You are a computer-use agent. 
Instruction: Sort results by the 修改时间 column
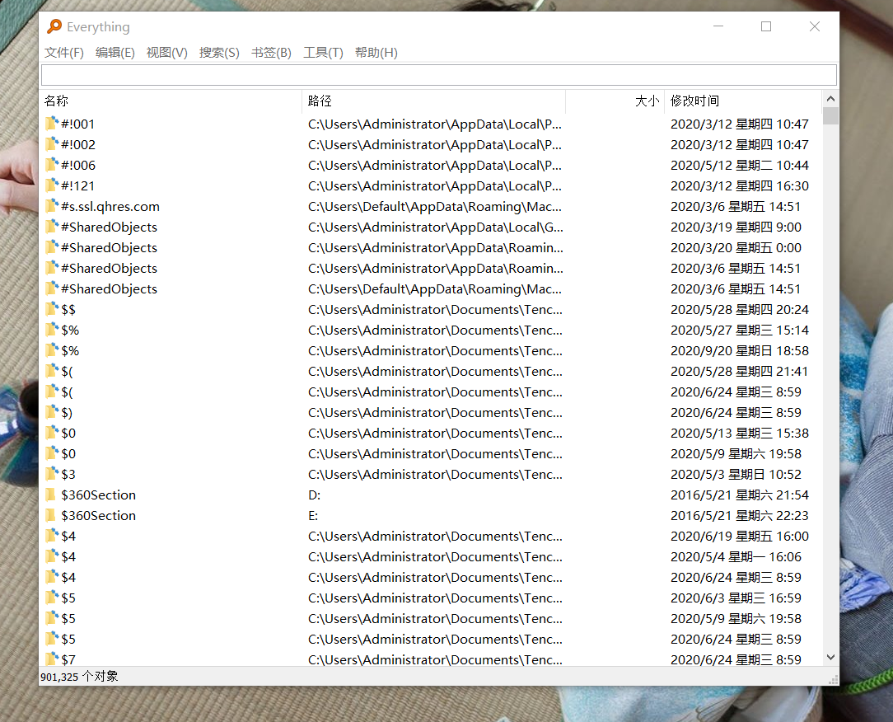717,101
